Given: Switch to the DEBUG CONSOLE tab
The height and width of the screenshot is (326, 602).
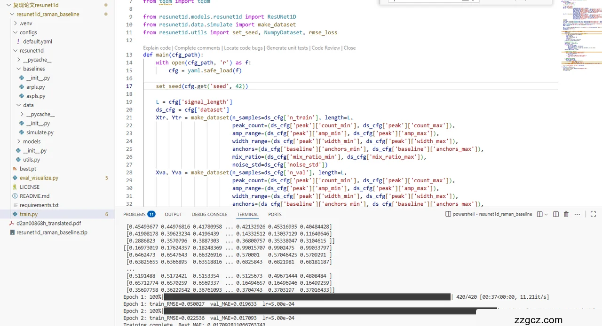Looking at the screenshot, I should pyautogui.click(x=209, y=214).
